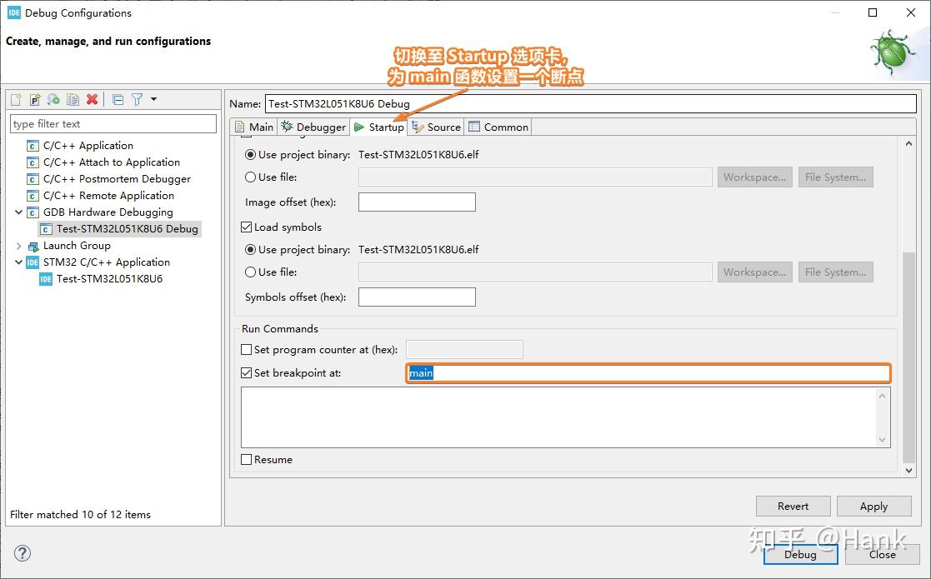
Task: Uncheck the Load symbols checkbox
Action: pyautogui.click(x=247, y=227)
